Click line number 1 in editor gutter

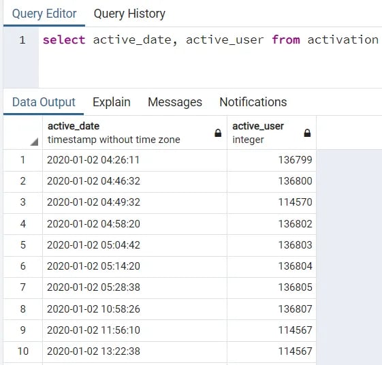(x=22, y=40)
